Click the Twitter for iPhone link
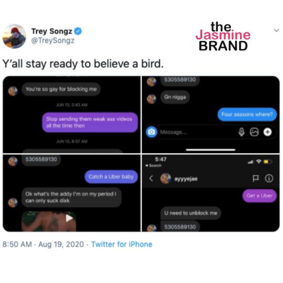Viewport: 283px width, 283px height. 122,244
